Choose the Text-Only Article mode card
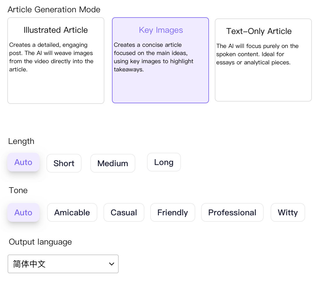This screenshot has width=318, height=299. pyautogui.click(x=263, y=60)
